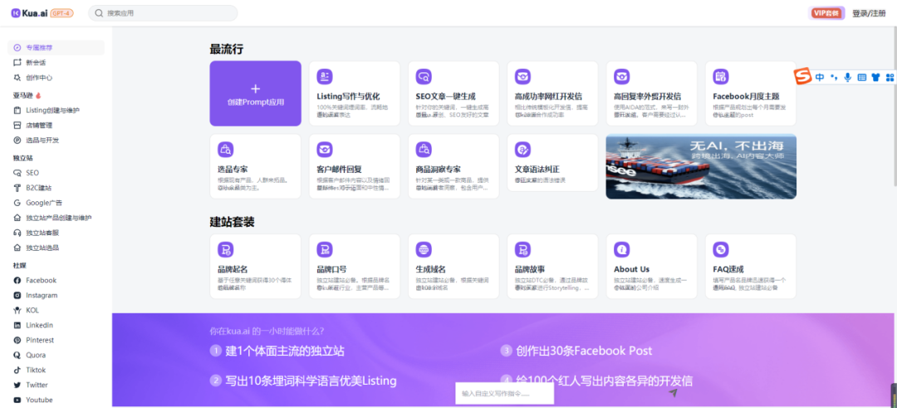Open the VIP套餐 button
Image resolution: width=897 pixels, height=408 pixels.
tap(826, 13)
